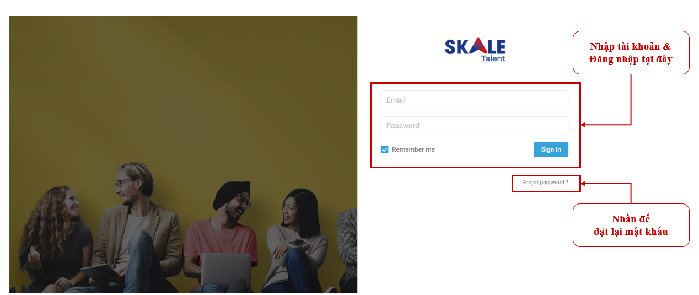
Task: Toggle the Remember me checkbox
Action: 385,149
